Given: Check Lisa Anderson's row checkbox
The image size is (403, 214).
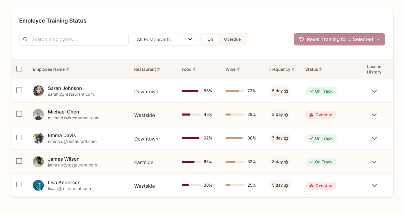Looking at the screenshot, I should [x=19, y=184].
